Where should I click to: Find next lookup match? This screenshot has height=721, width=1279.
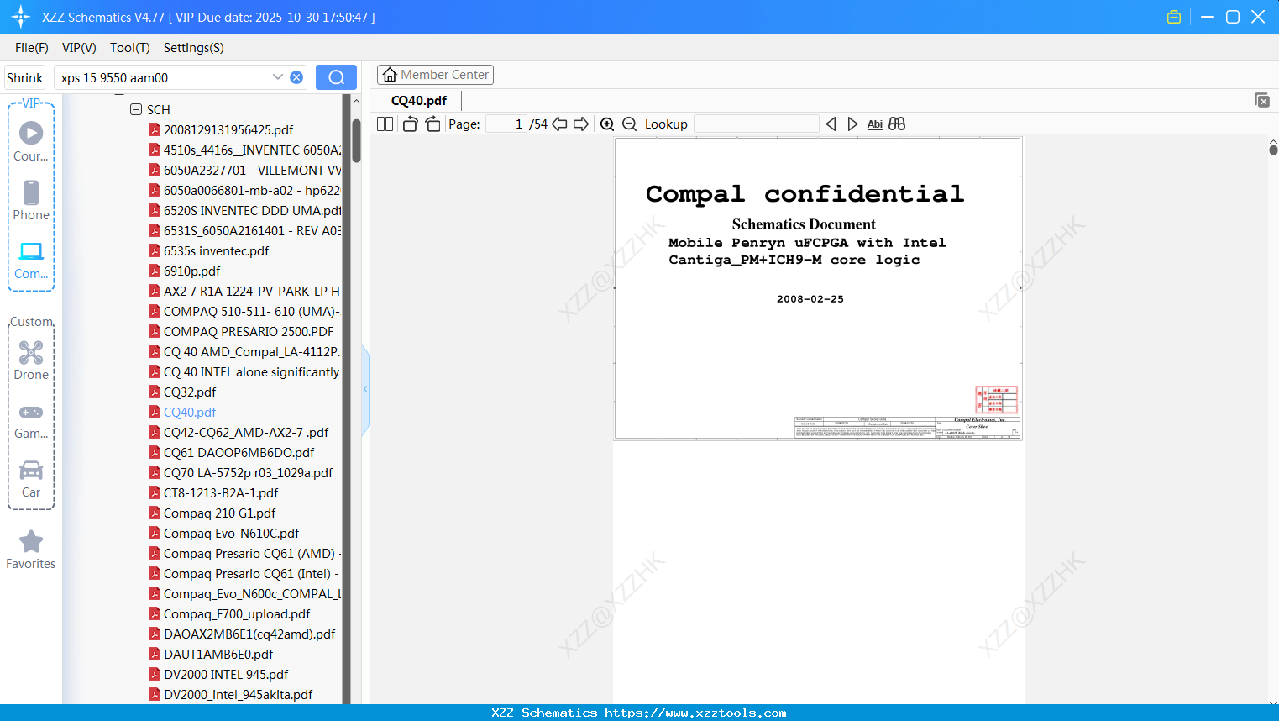coord(852,124)
